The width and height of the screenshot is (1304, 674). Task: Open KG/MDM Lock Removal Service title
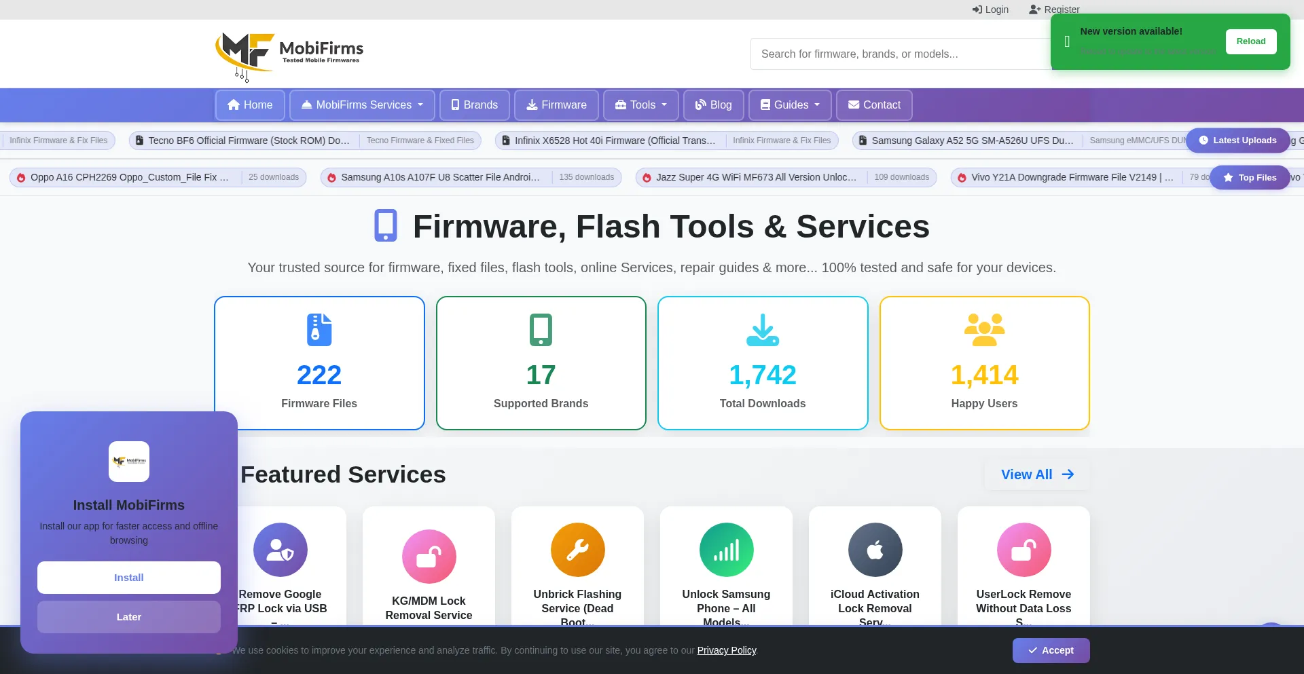tap(429, 608)
